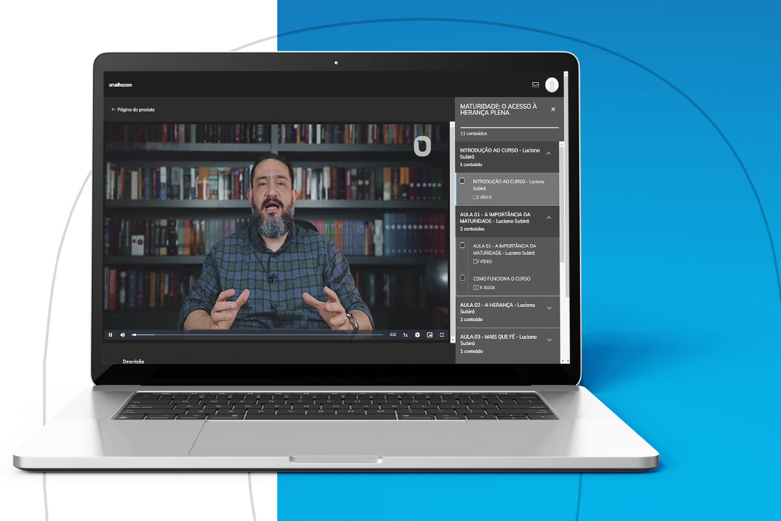Open the video settings gear

pos(417,335)
